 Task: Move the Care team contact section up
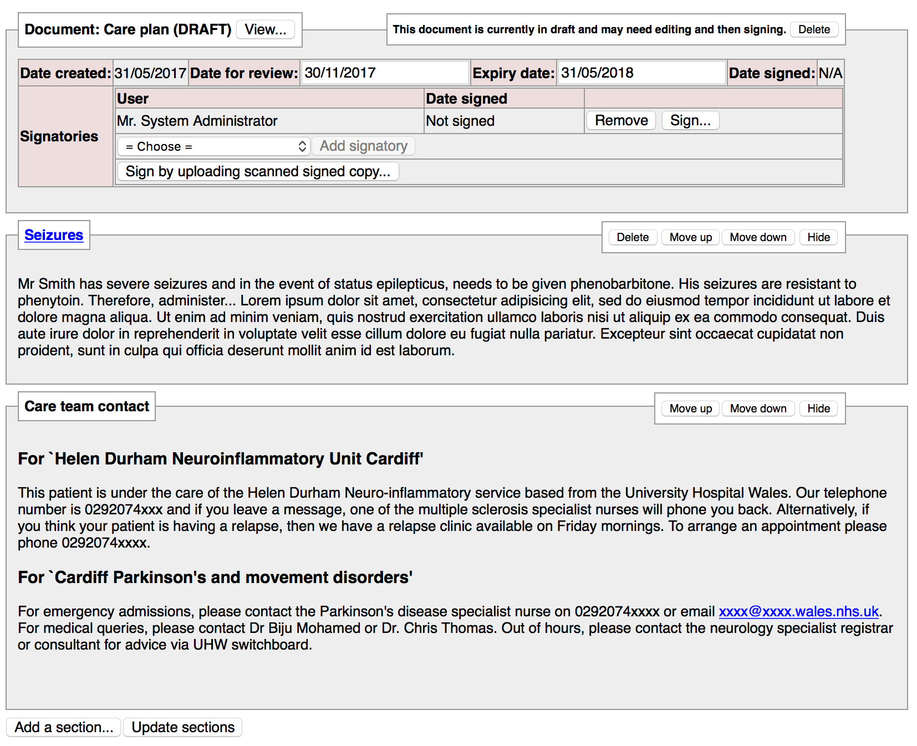point(690,408)
